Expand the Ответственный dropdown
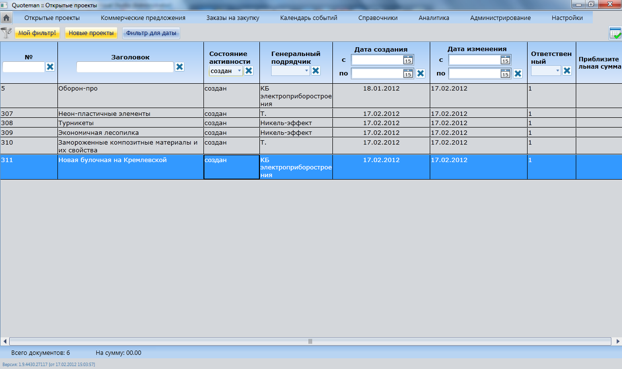This screenshot has height=369, width=622. (558, 71)
